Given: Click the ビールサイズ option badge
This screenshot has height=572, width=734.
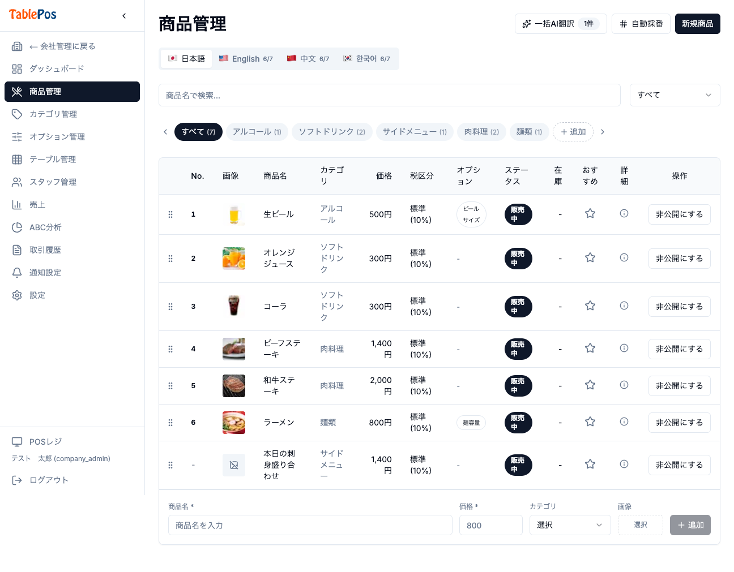Looking at the screenshot, I should pyautogui.click(x=471, y=214).
